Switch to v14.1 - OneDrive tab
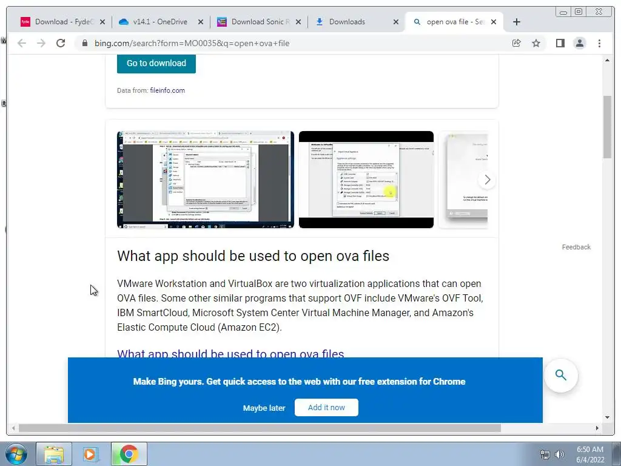The height and width of the screenshot is (466, 621). point(159,22)
